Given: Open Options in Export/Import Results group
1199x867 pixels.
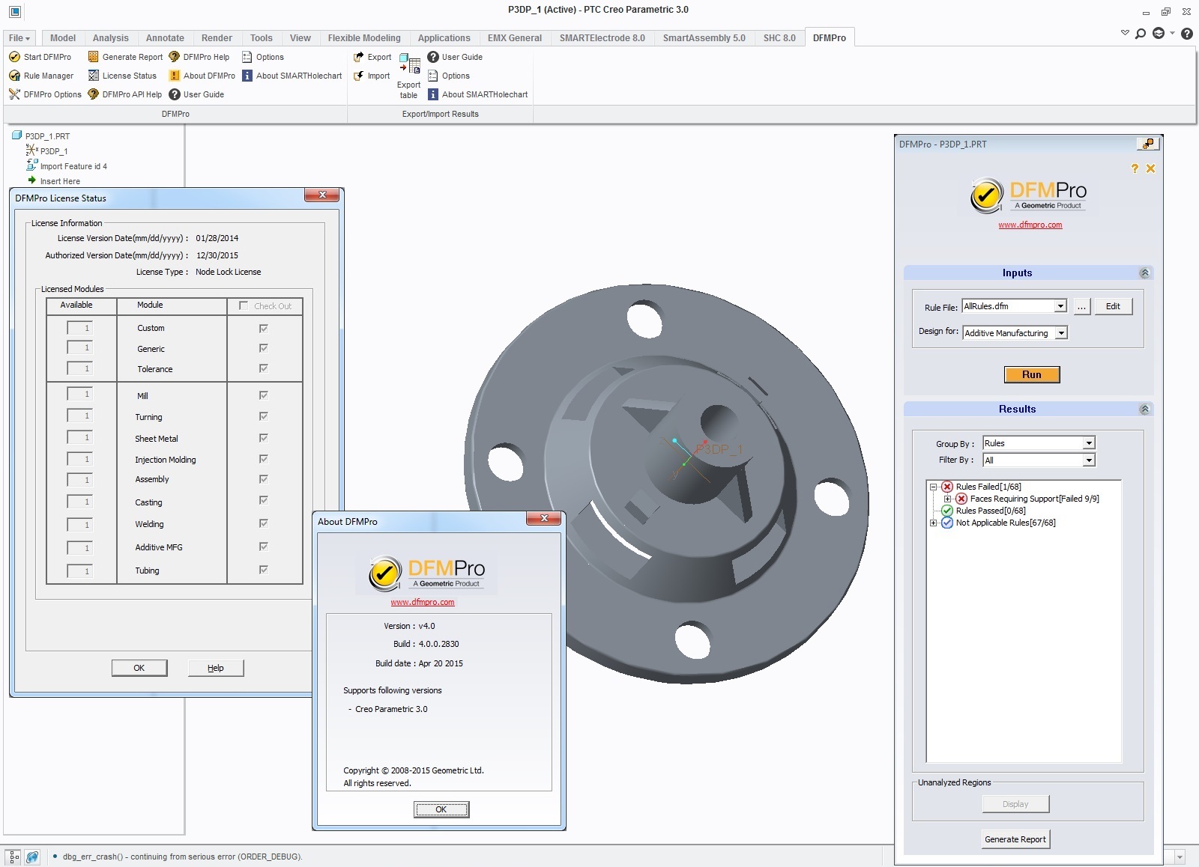Looking at the screenshot, I should click(x=449, y=76).
